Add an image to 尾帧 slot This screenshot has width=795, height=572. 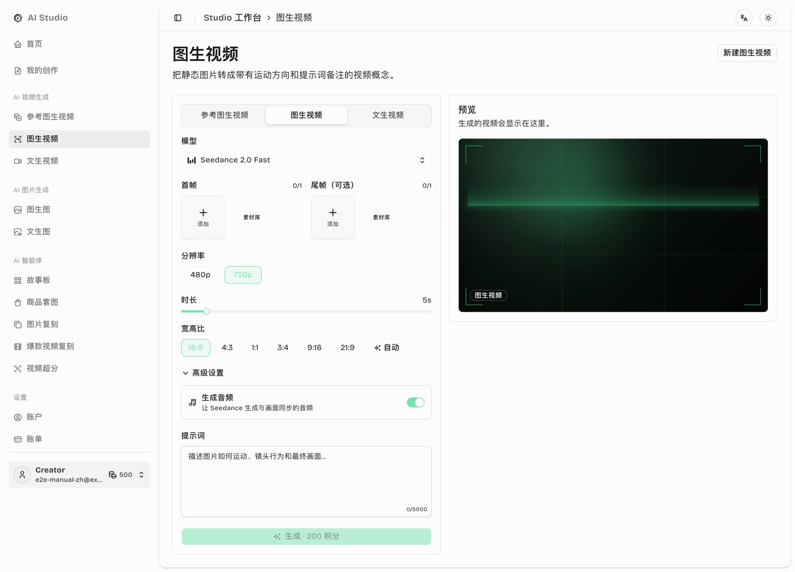point(333,218)
